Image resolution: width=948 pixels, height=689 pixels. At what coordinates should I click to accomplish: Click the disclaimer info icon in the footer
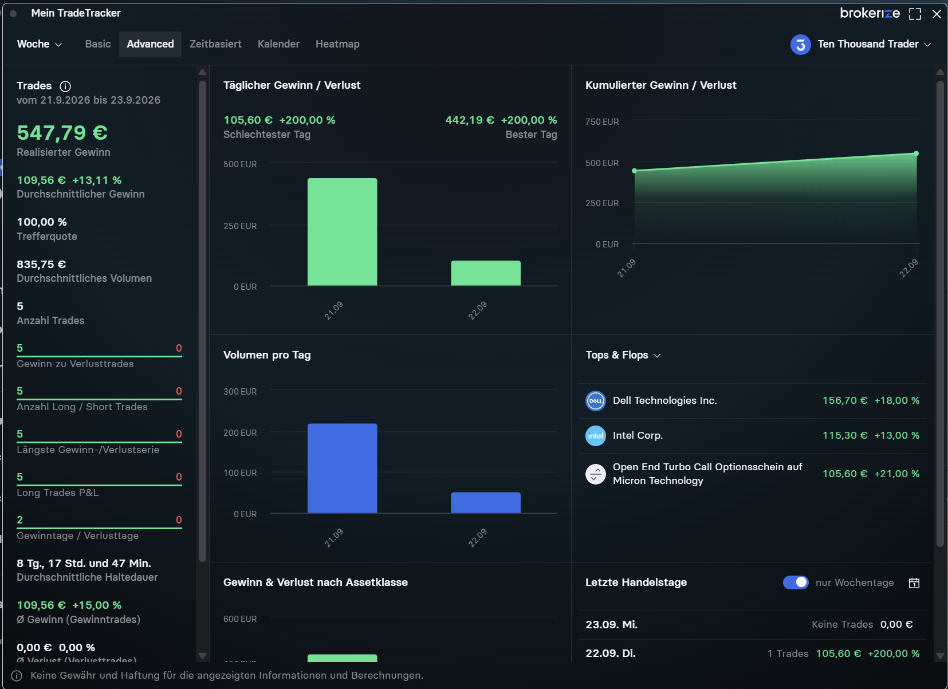(17, 676)
